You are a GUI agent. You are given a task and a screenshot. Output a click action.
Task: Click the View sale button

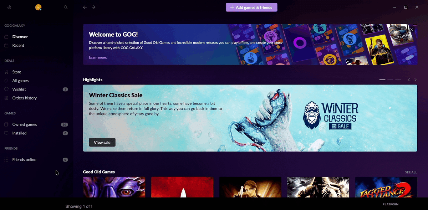point(102,142)
